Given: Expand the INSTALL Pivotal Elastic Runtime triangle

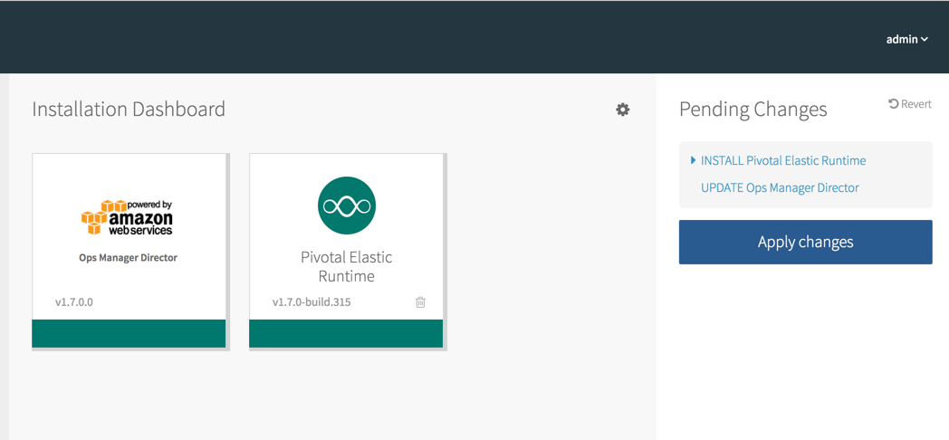Looking at the screenshot, I should (x=693, y=160).
